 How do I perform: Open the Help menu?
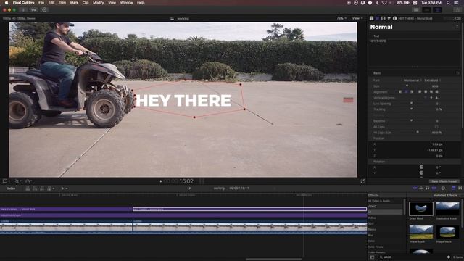(x=141, y=3)
